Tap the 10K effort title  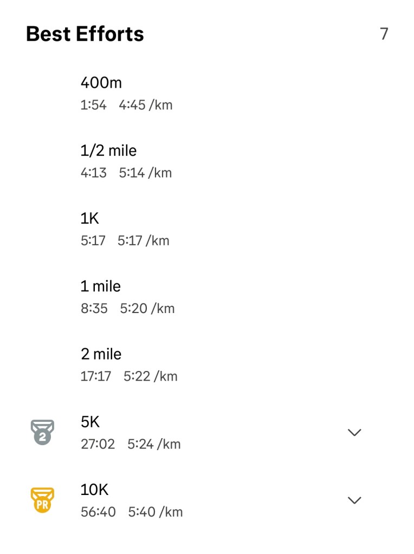(x=94, y=490)
